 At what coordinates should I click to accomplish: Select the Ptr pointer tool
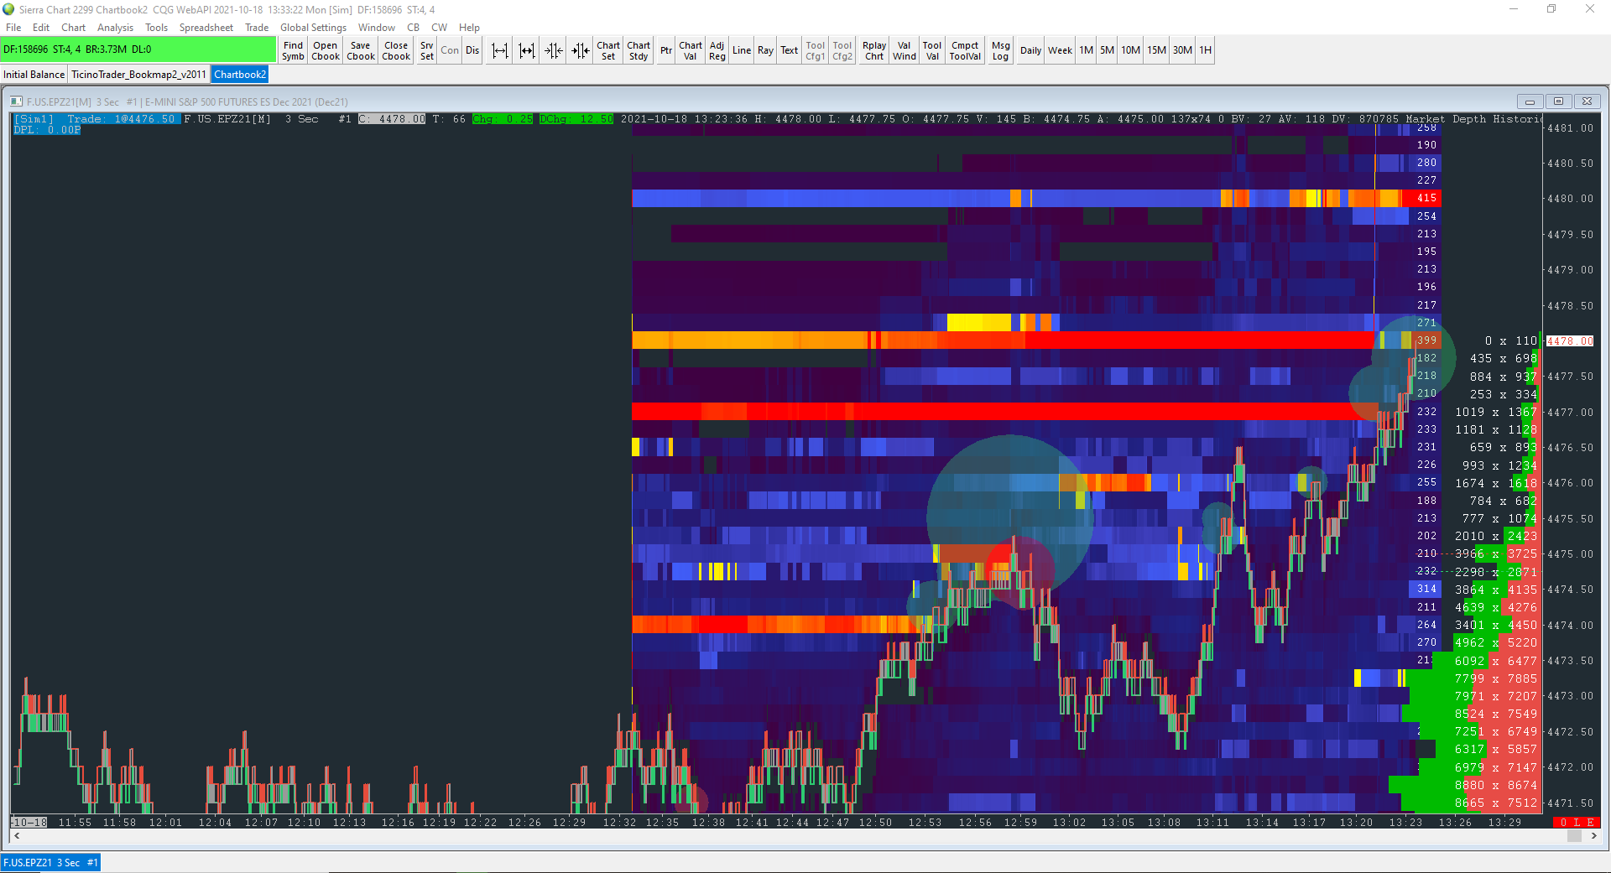pyautogui.click(x=665, y=50)
